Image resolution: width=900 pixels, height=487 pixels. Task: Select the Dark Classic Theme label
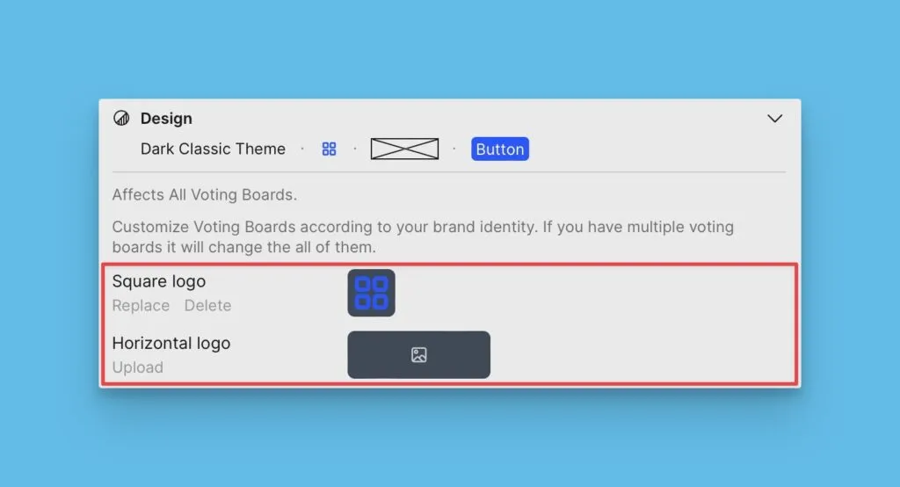213,149
